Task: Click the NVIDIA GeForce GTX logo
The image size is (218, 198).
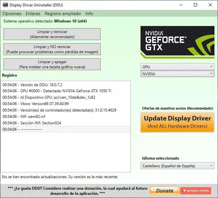Action: 177,42
